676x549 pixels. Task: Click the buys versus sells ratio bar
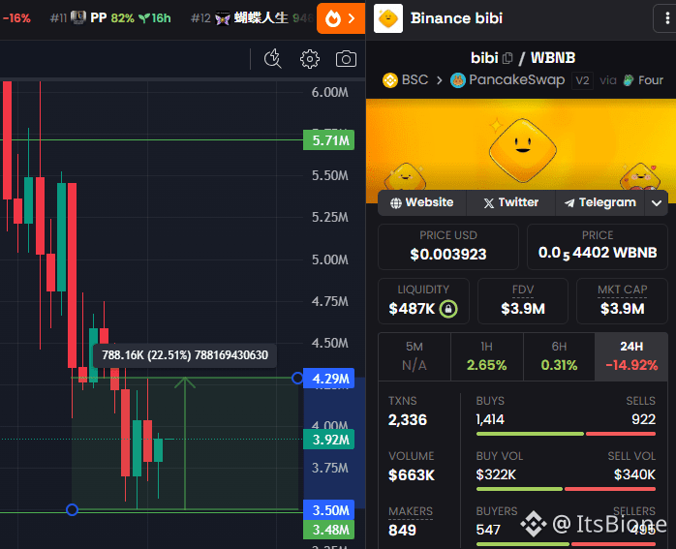tap(566, 434)
